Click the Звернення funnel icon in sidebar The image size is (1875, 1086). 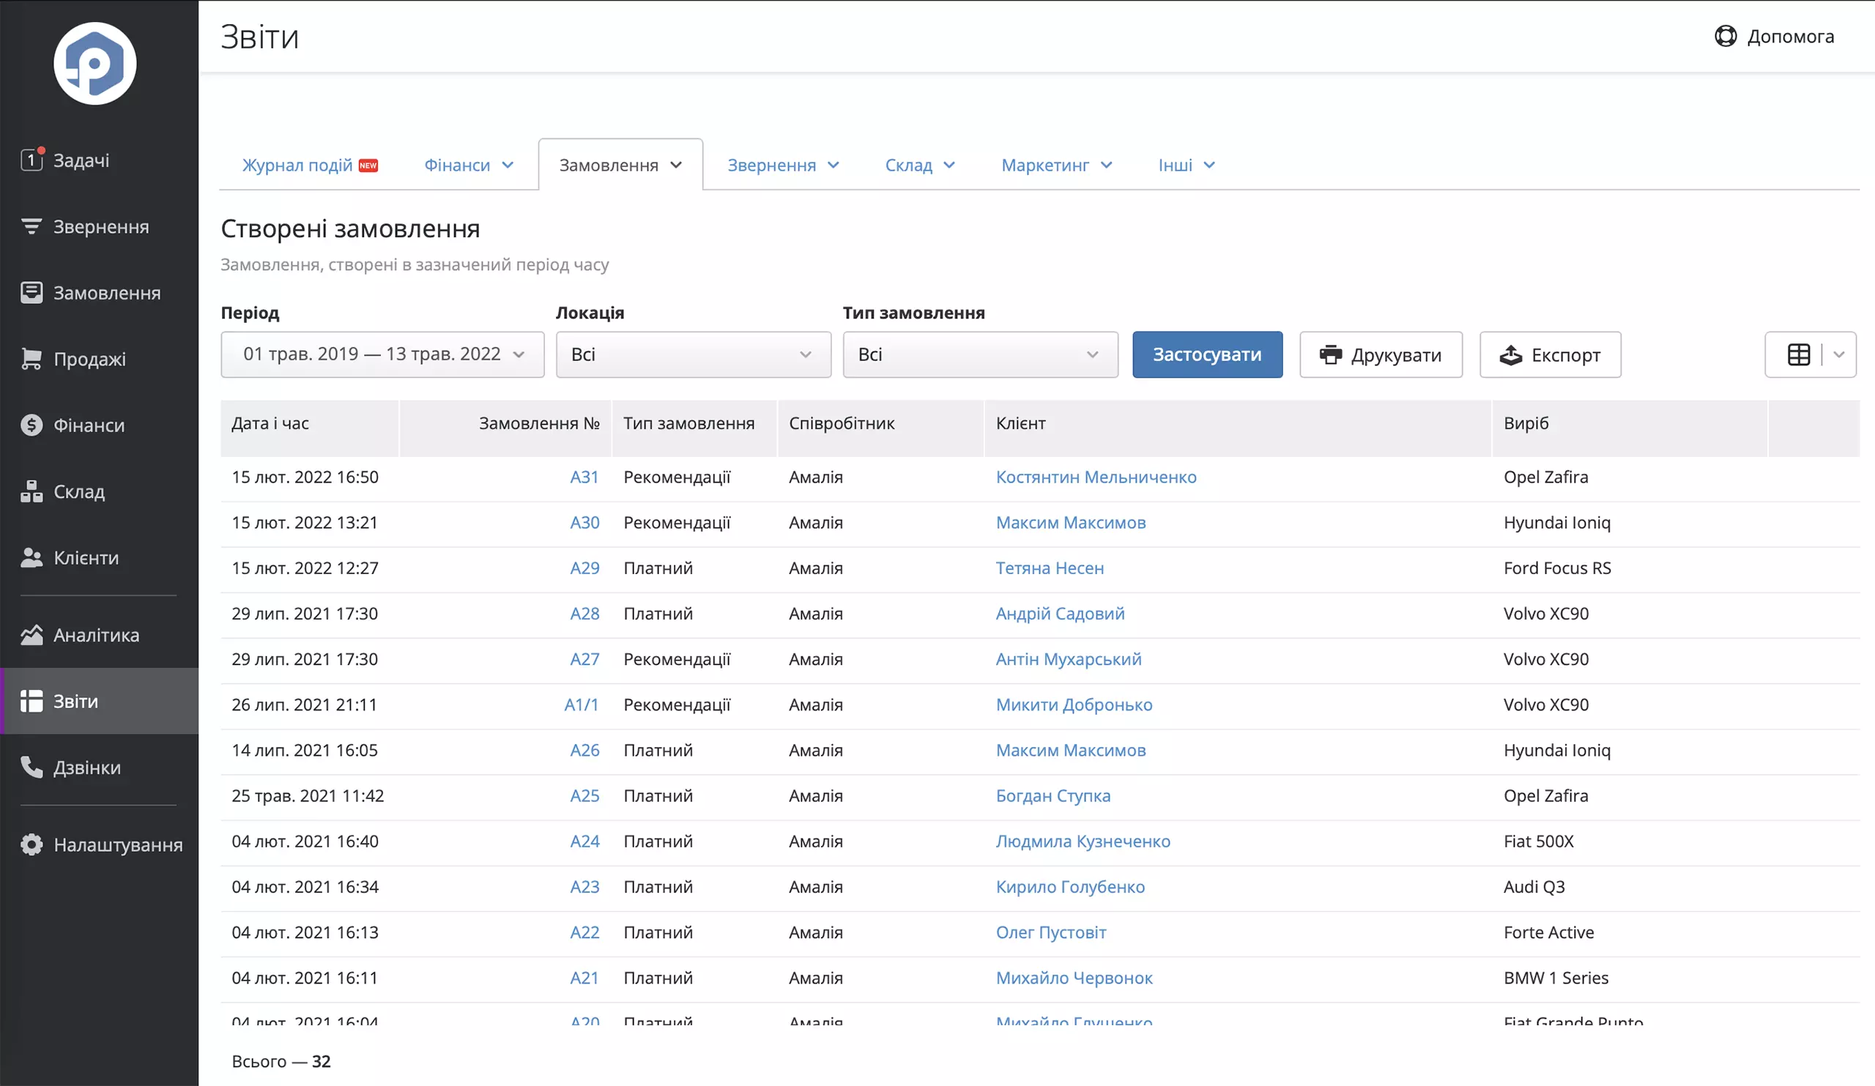tap(31, 226)
